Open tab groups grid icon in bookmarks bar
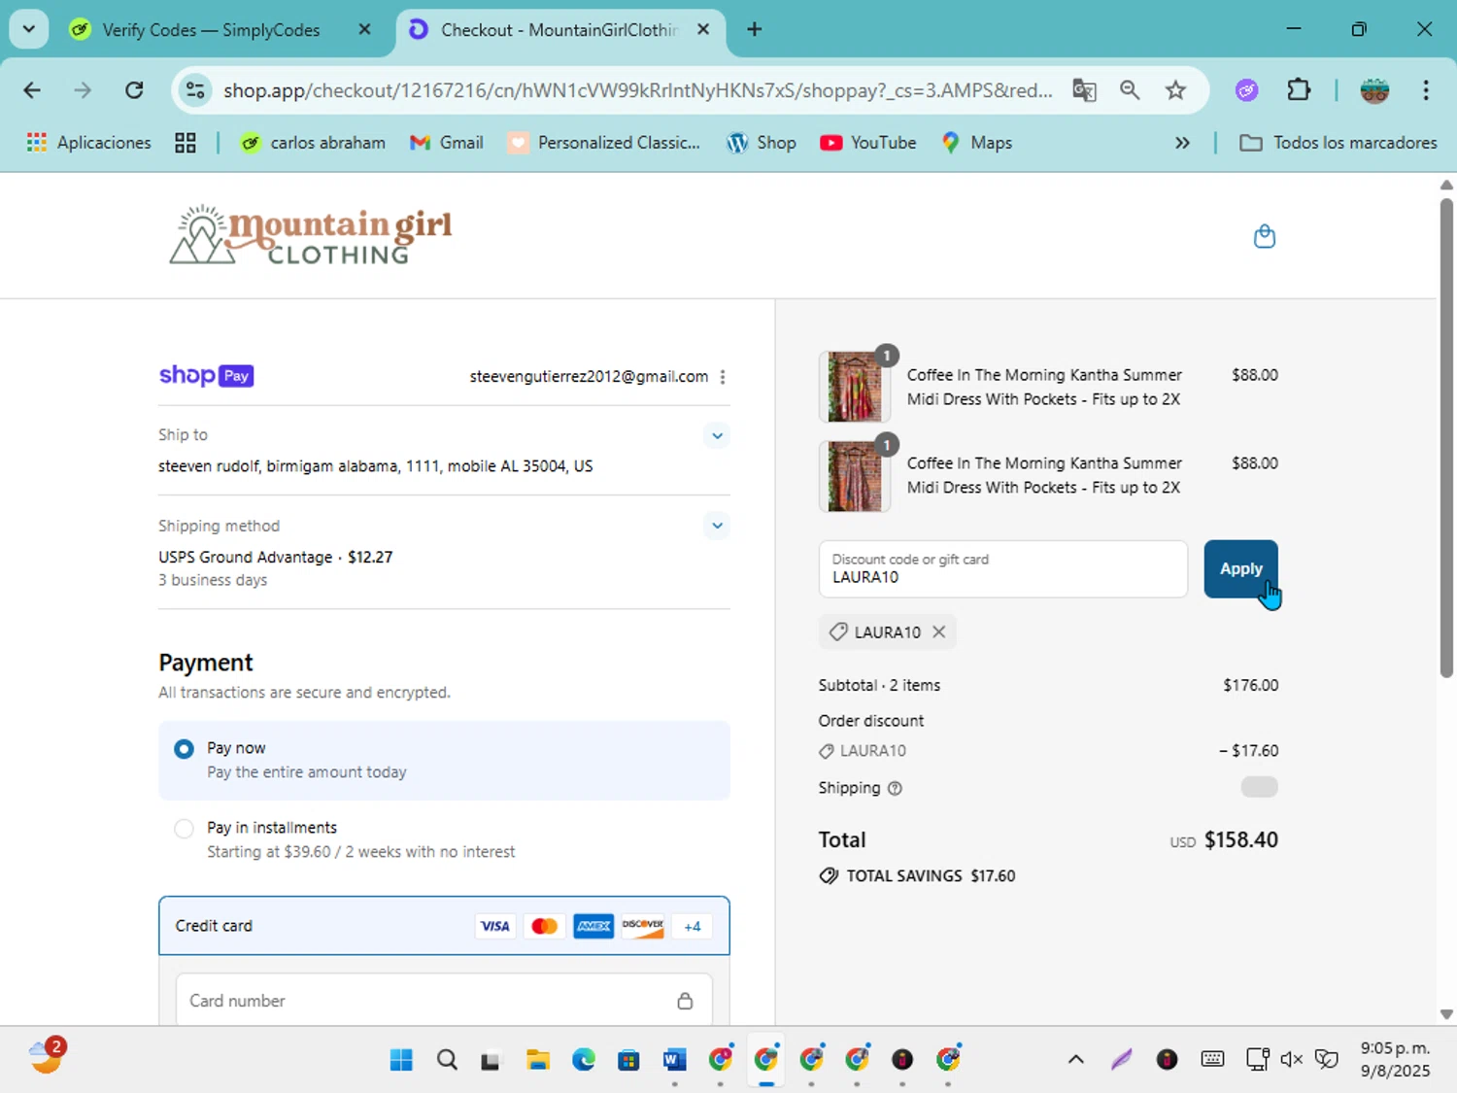The image size is (1457, 1093). [x=186, y=143]
